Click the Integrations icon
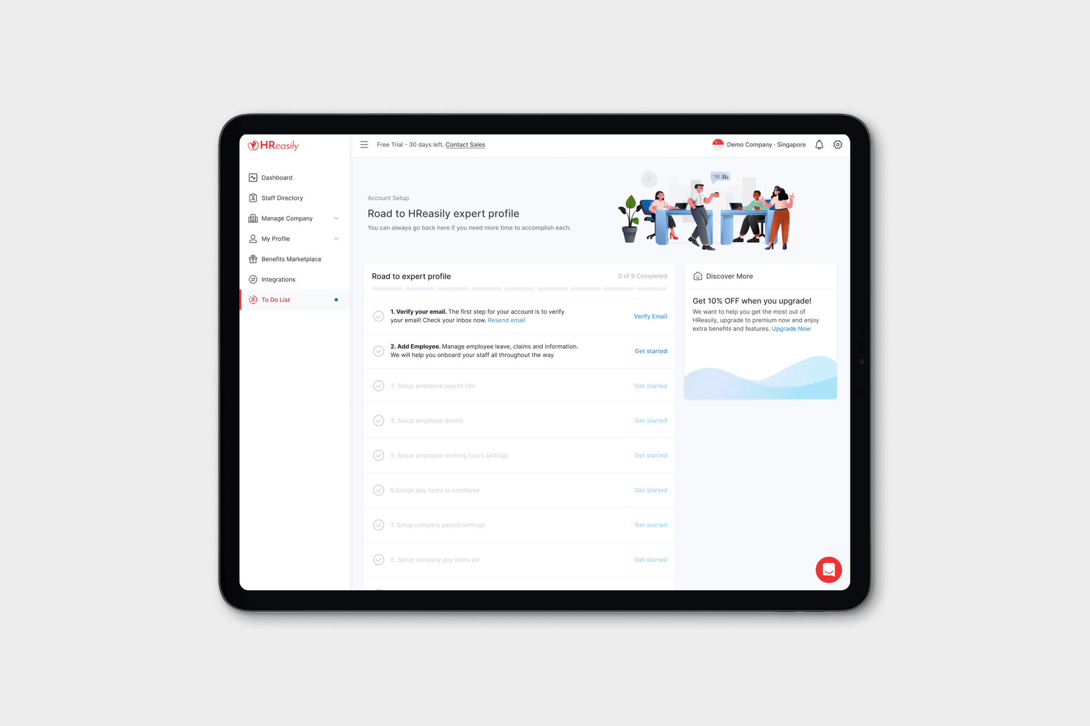 253,279
